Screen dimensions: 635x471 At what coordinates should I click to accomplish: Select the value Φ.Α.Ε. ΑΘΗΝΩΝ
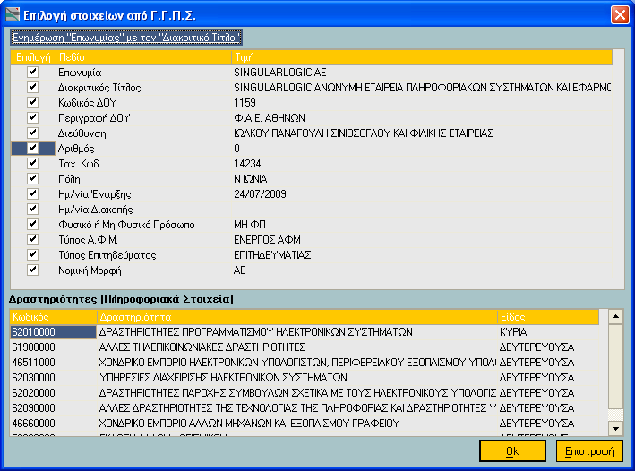click(x=270, y=118)
